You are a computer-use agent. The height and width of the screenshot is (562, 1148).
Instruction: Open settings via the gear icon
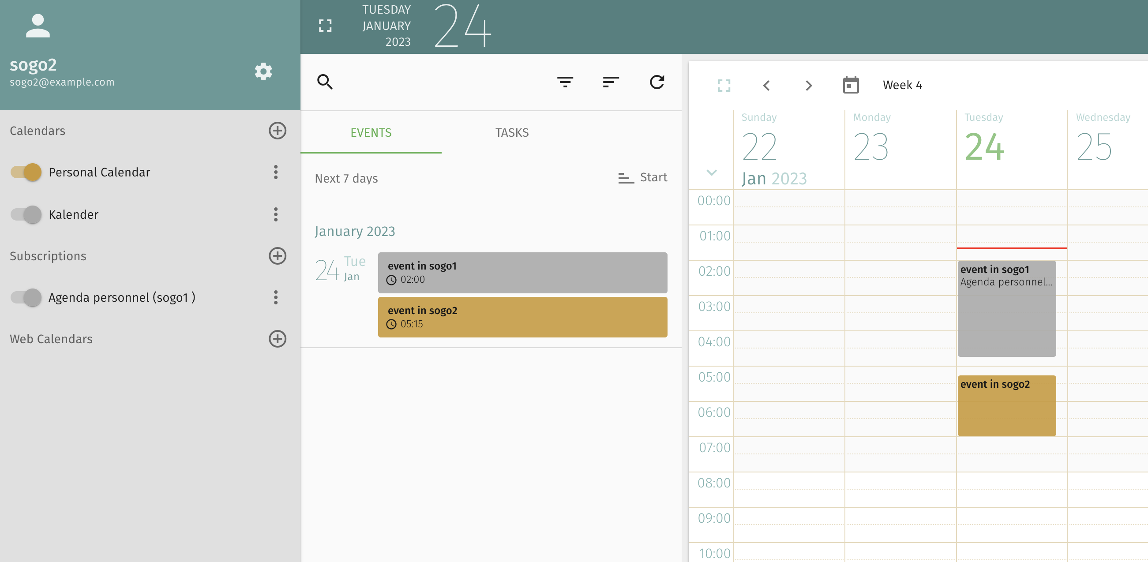pos(263,71)
